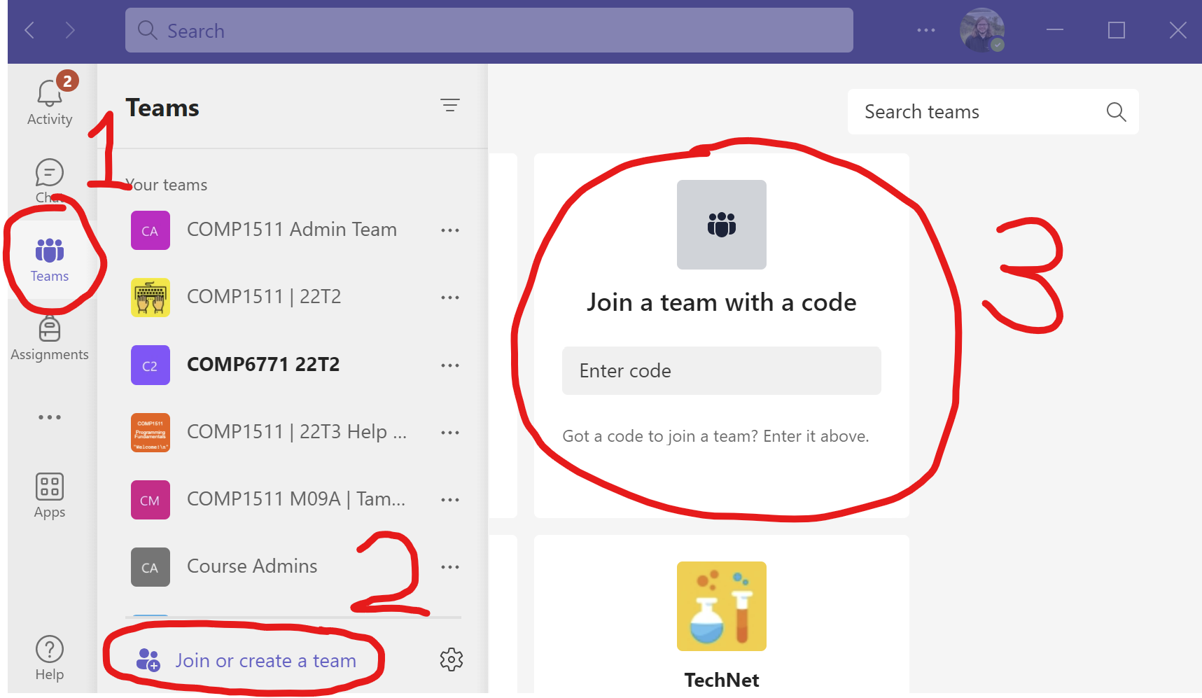The image size is (1202, 698).
Task: Click the user profile avatar picture
Action: tap(981, 30)
